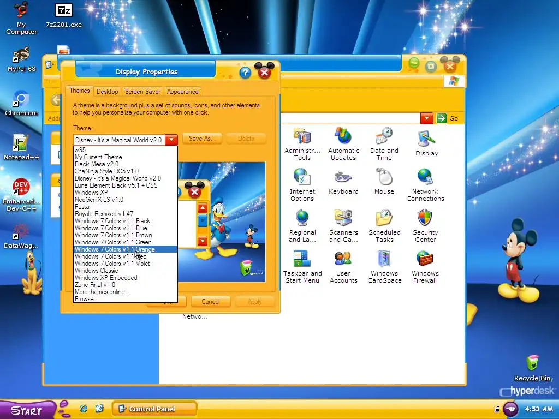Switch to the Themes tab

coord(80,91)
